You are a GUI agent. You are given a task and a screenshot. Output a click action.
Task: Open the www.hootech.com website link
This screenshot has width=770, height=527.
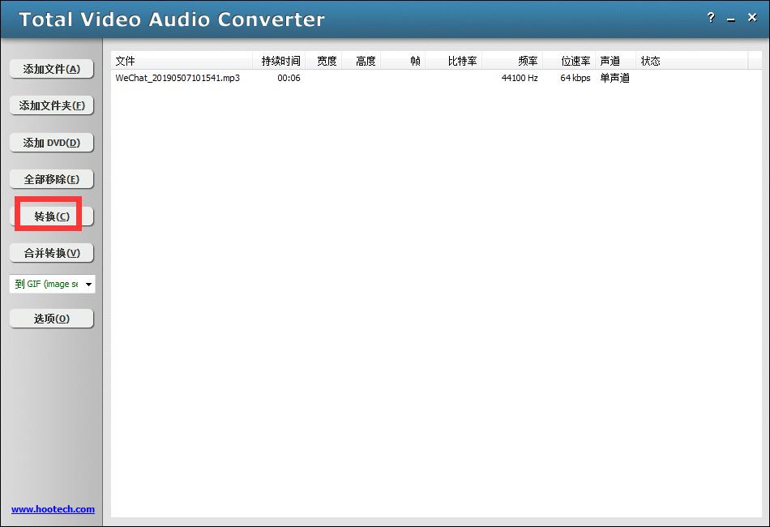51,509
